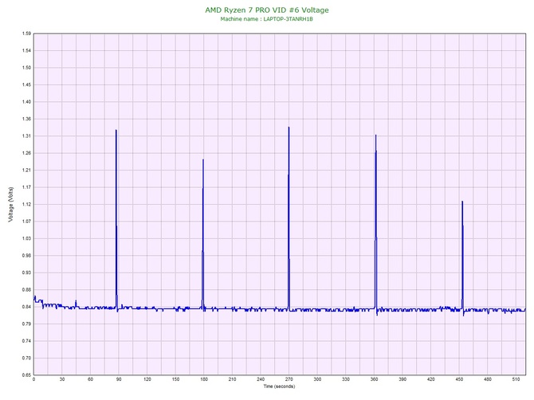Click the 30 tick on the time axis
Image resolution: width=534 pixels, height=400 pixels.
tap(62, 379)
